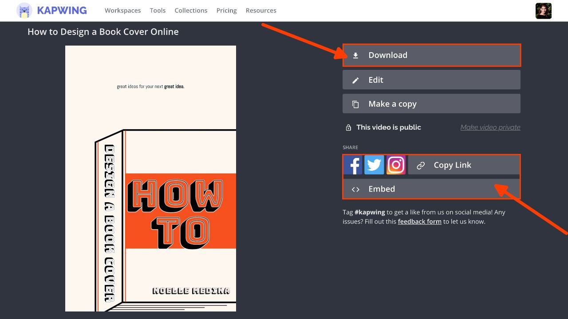Click the pencil Edit icon
This screenshot has width=568, height=319.
(x=355, y=80)
